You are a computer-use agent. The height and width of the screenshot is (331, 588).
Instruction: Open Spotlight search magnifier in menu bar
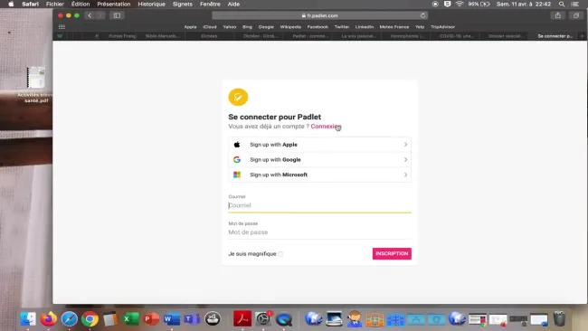[562, 5]
